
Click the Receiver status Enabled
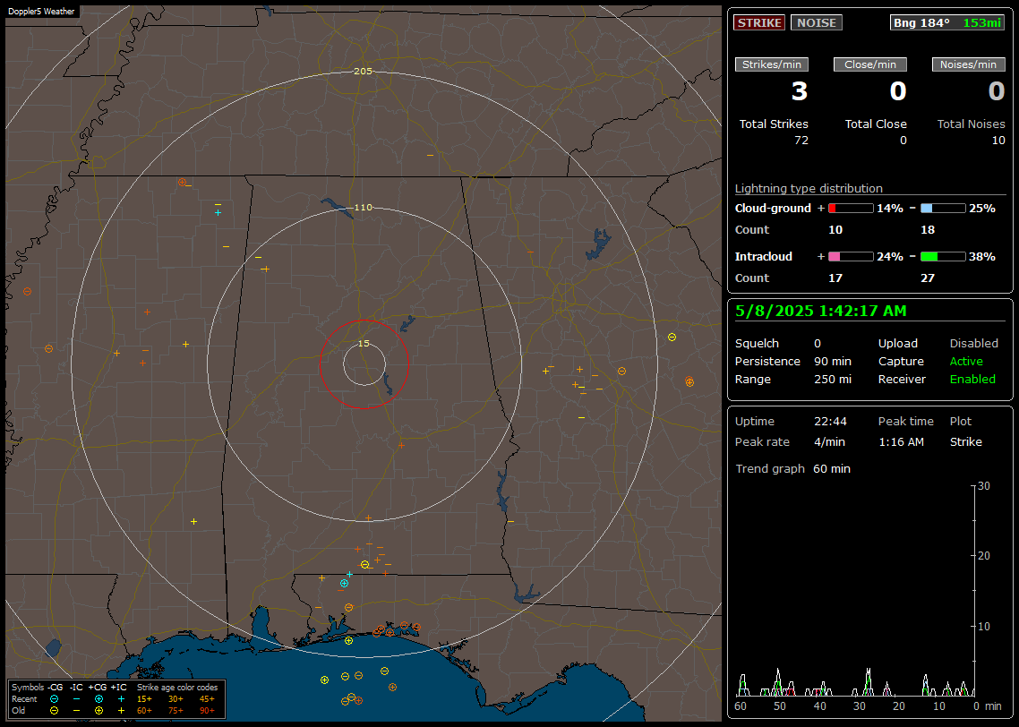(x=972, y=380)
